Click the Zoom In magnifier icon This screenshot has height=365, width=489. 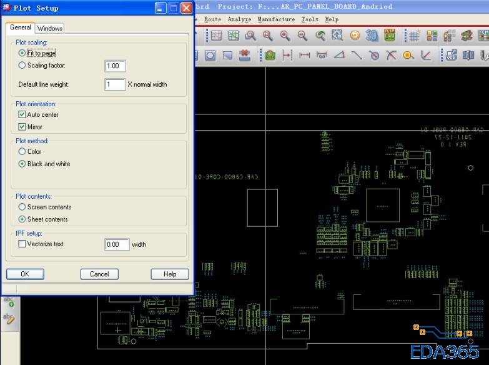285,36
